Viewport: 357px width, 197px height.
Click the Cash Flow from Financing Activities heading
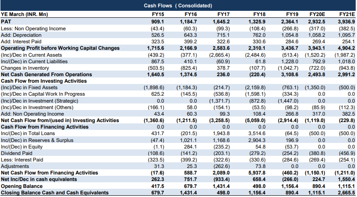pyautogui.click(x=45, y=126)
